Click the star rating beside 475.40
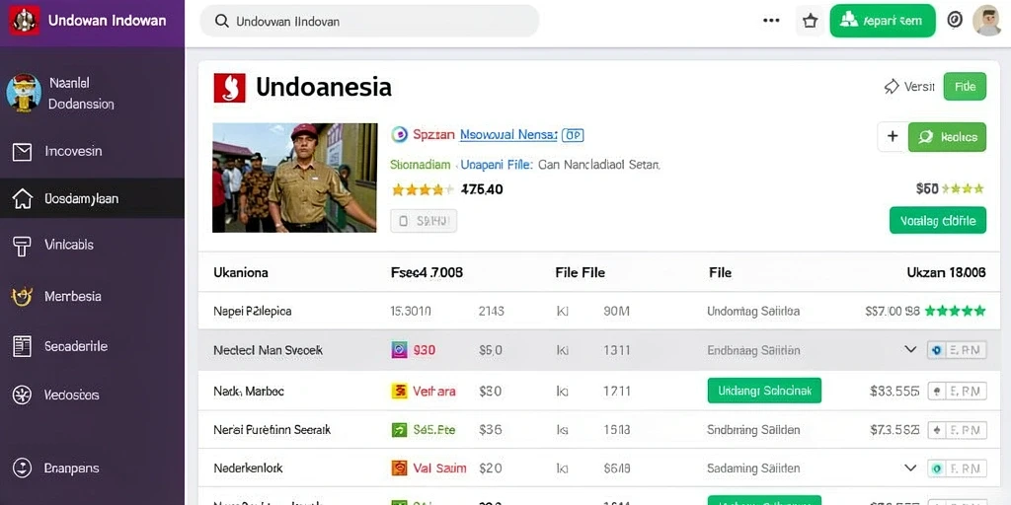Image resolution: width=1011 pixels, height=505 pixels. (423, 189)
